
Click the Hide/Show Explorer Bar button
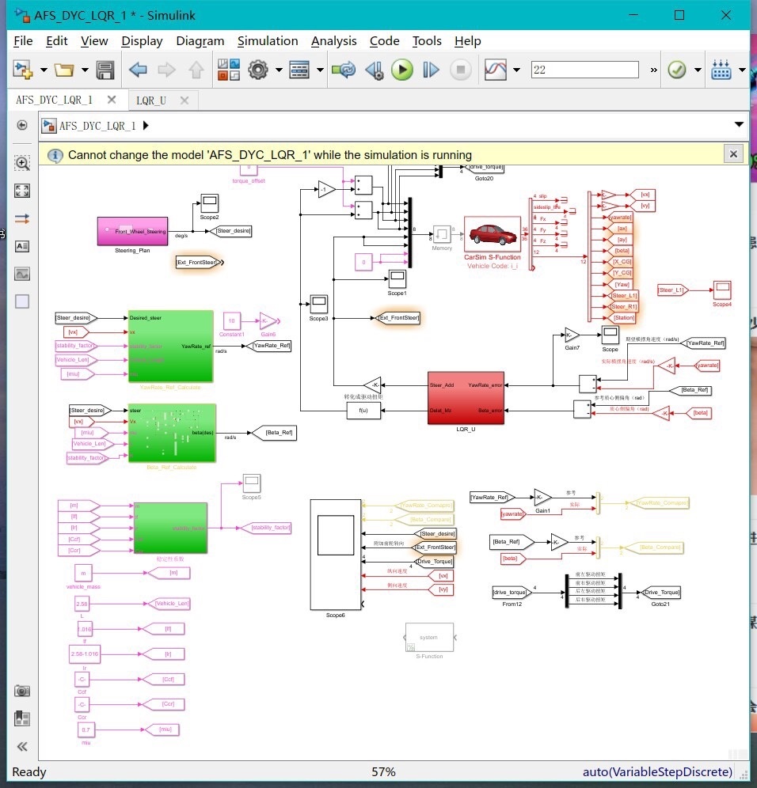coord(22,125)
